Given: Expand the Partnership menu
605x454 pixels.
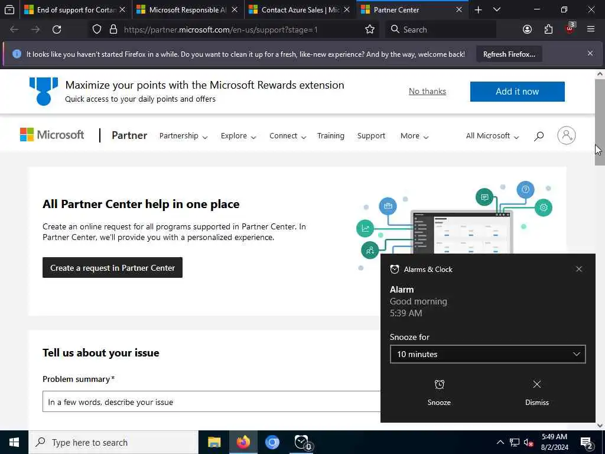Looking at the screenshot, I should point(183,136).
